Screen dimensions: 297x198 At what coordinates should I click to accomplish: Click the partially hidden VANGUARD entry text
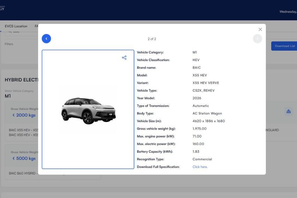click(272, 130)
